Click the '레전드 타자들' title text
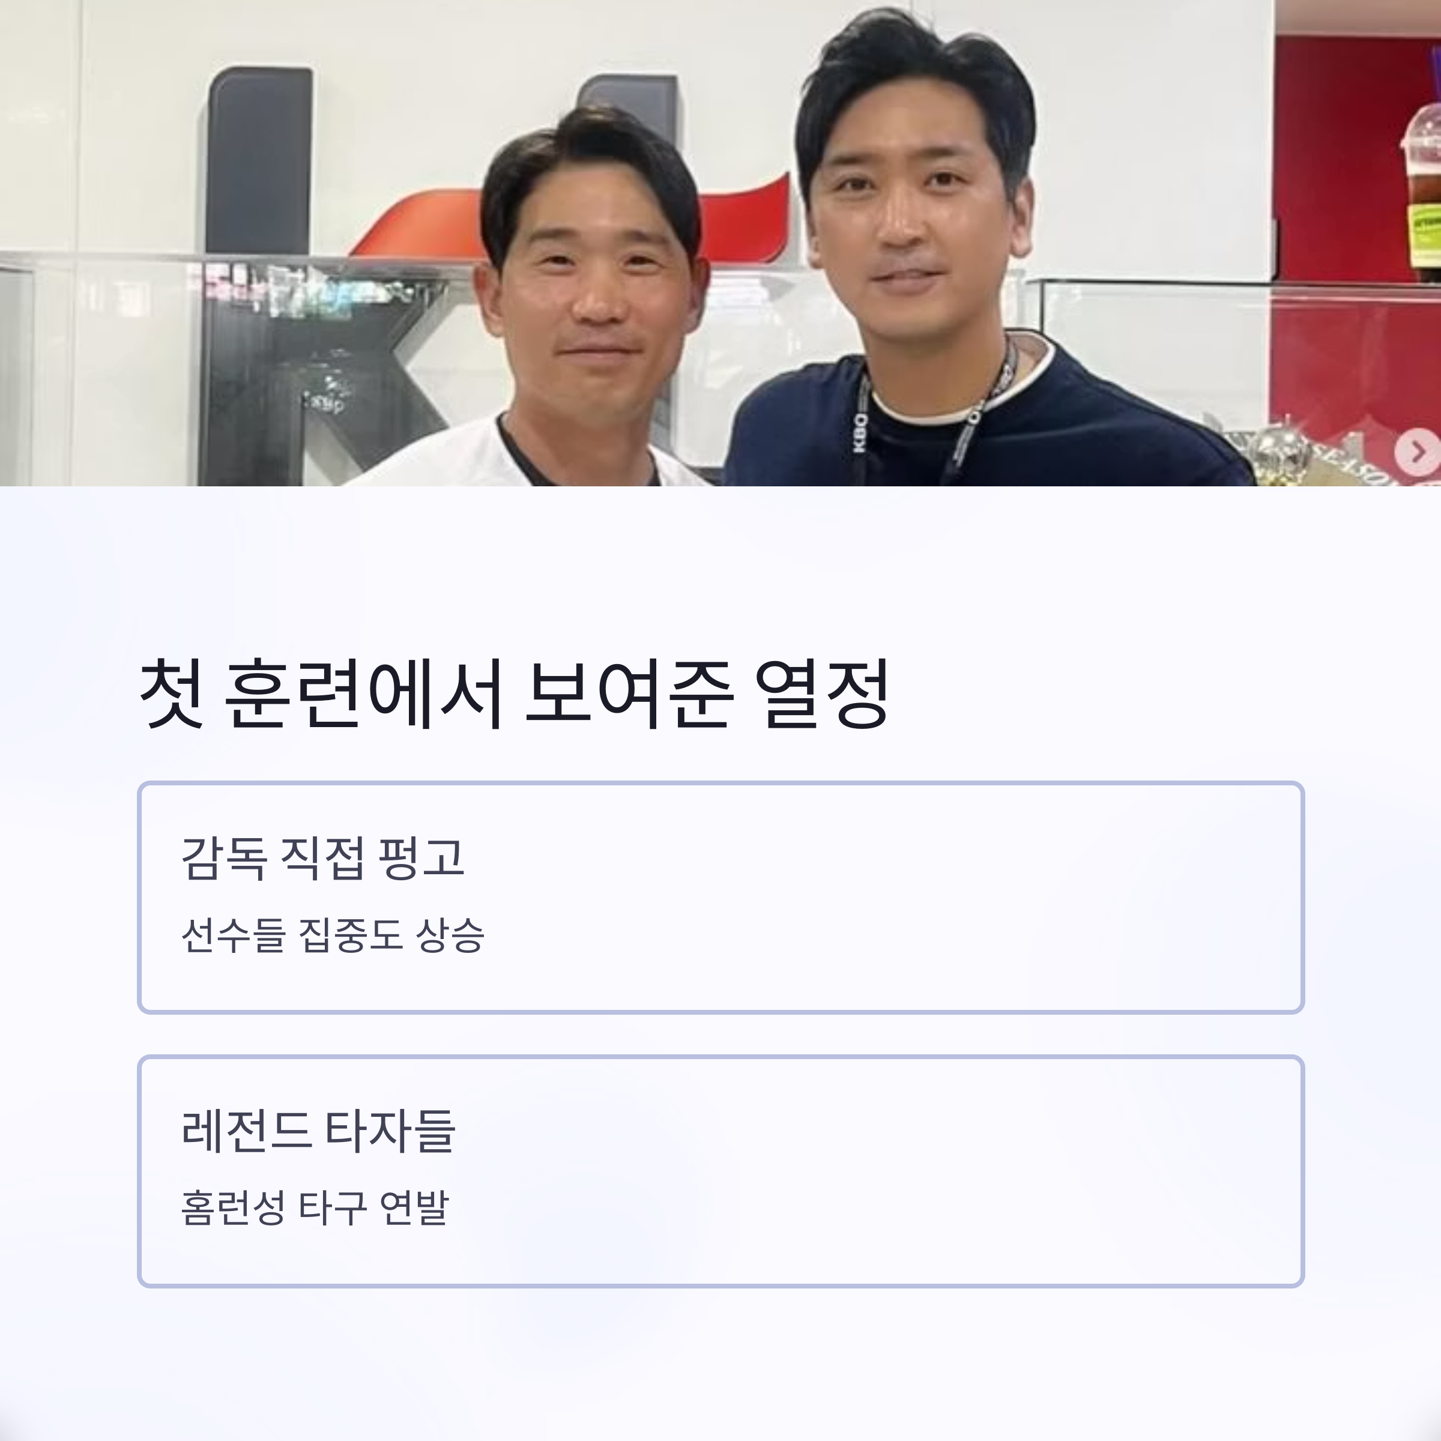This screenshot has height=1441, width=1441. pyautogui.click(x=318, y=1131)
